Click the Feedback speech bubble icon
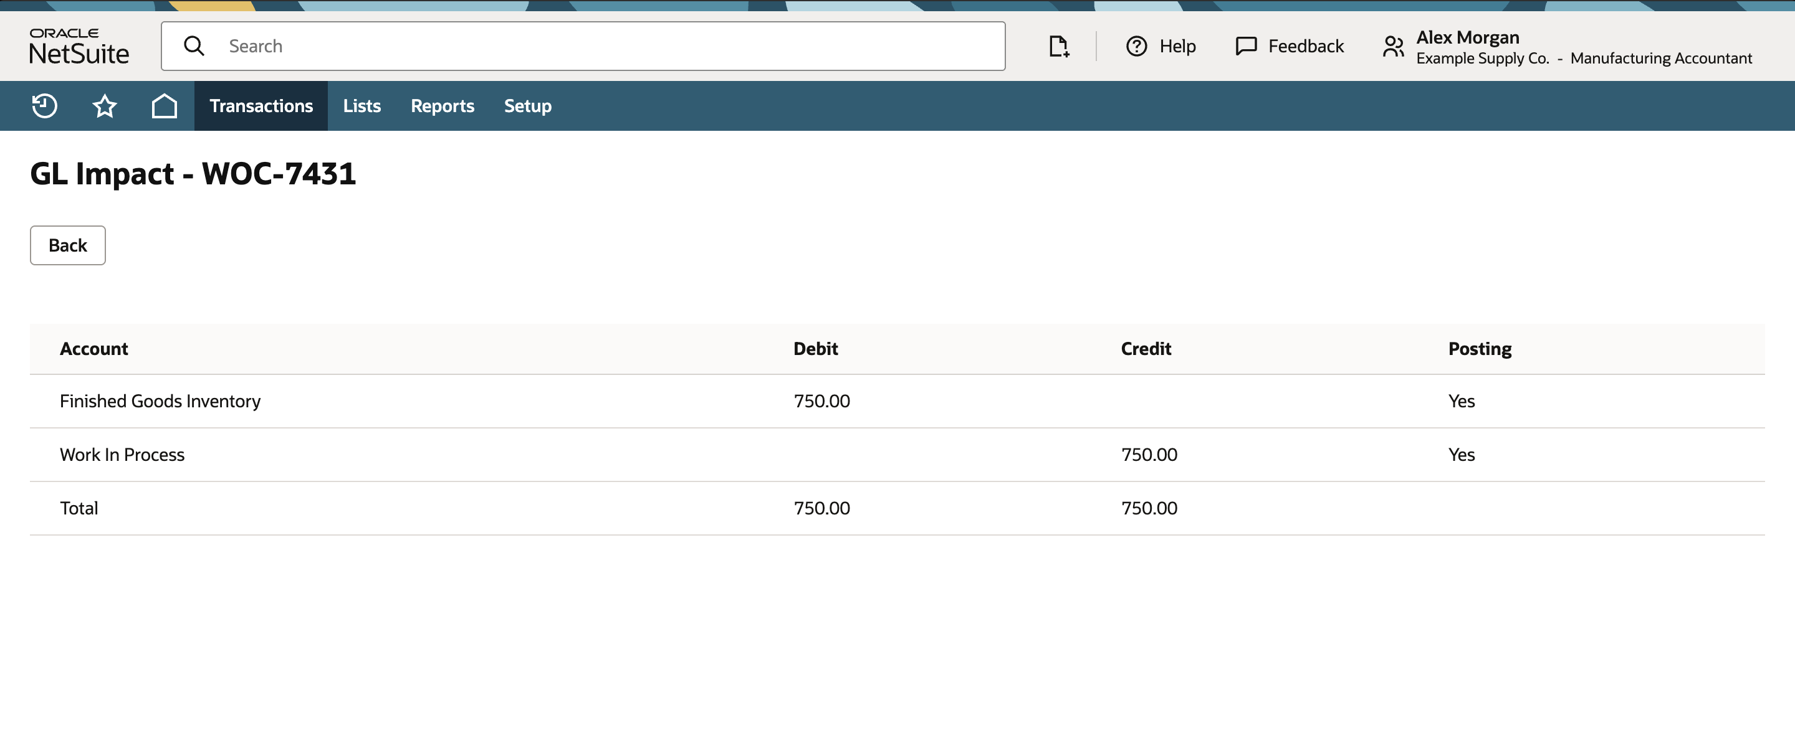Image resolution: width=1795 pixels, height=748 pixels. [x=1246, y=46]
